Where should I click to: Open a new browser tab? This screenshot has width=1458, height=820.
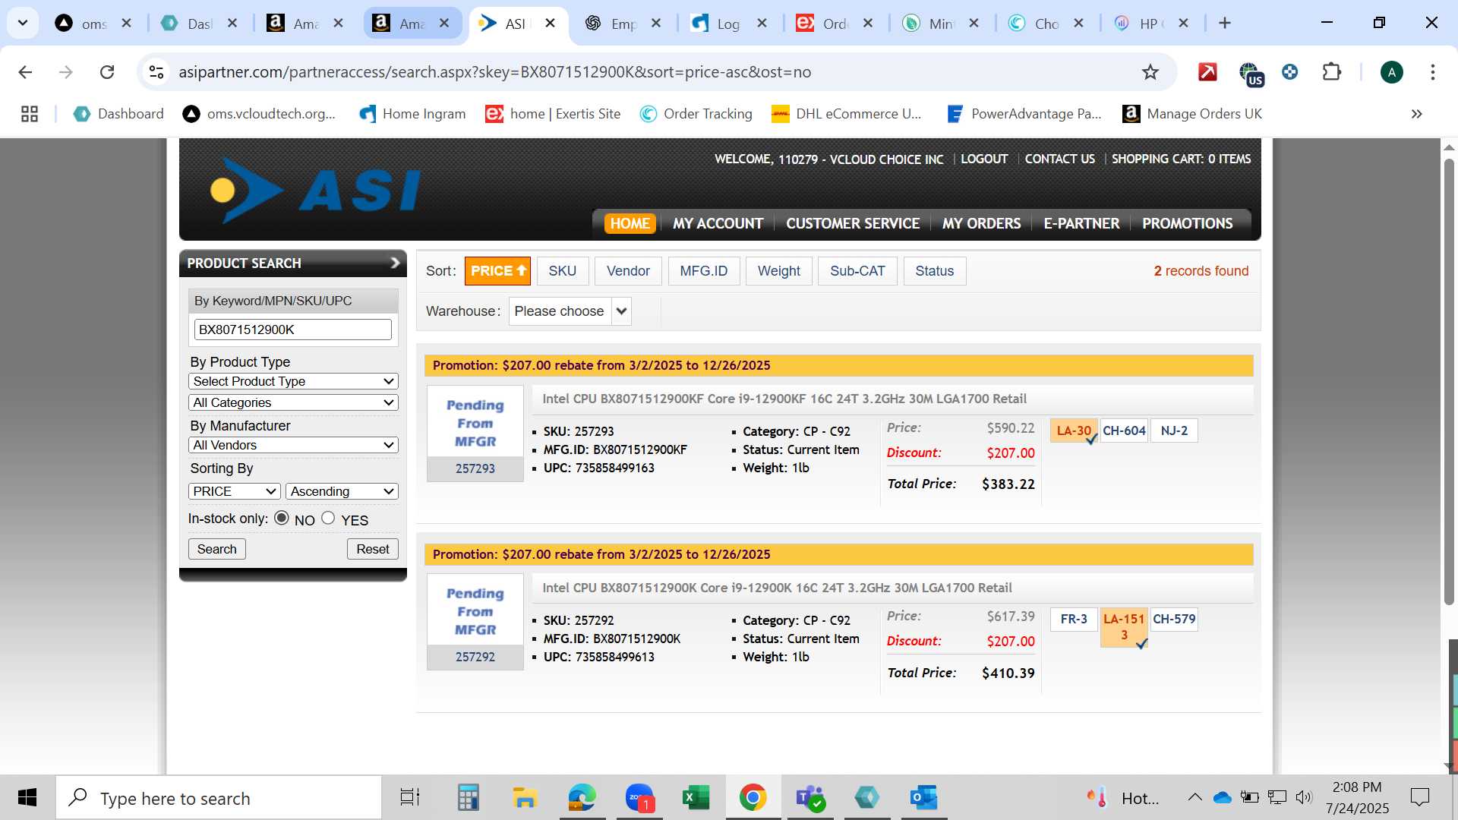[x=1224, y=24]
